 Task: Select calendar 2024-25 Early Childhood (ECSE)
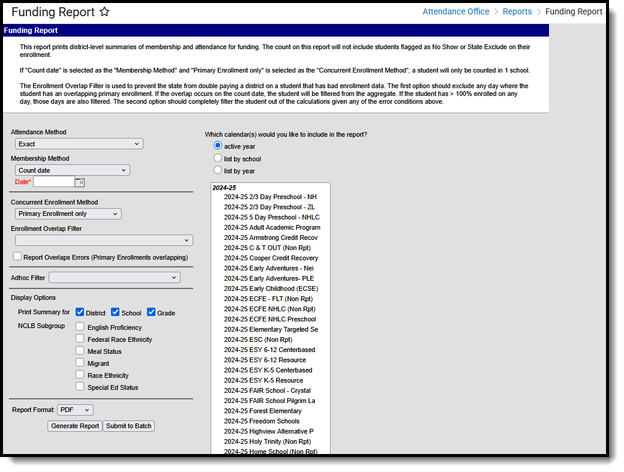(271, 288)
